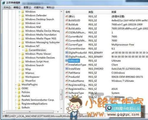Image resolution: width=148 pixels, height=120 pixels.
Task: Select the Softwin tree item
Action: coord(25,108)
